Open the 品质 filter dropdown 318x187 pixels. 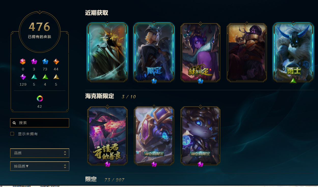[40, 153]
